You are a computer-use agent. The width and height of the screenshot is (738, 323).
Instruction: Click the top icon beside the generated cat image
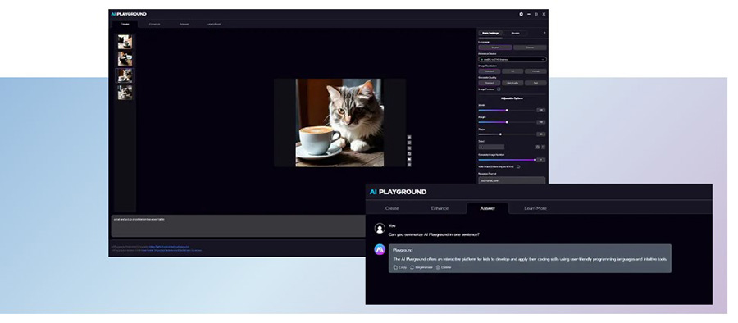click(x=409, y=137)
